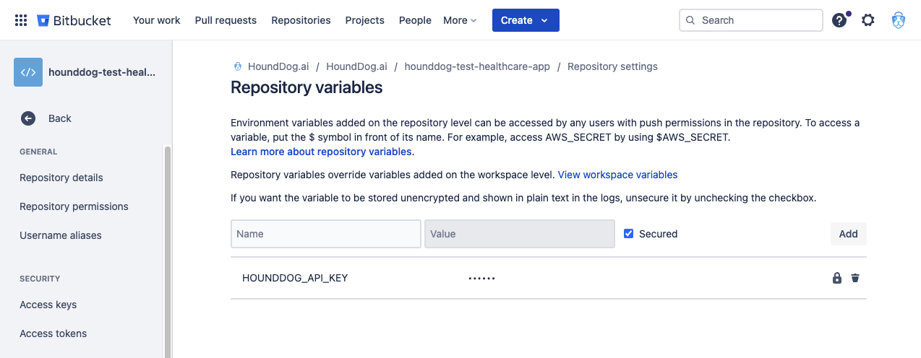Click the Bitbucket logo
This screenshot has height=358, width=921.
(74, 20)
